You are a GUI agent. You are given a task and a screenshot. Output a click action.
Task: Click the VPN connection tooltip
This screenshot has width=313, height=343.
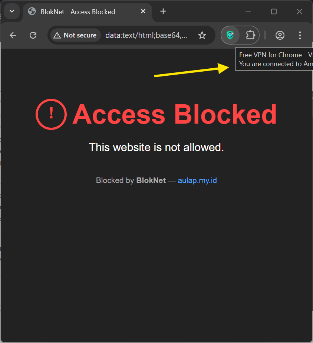point(274,59)
